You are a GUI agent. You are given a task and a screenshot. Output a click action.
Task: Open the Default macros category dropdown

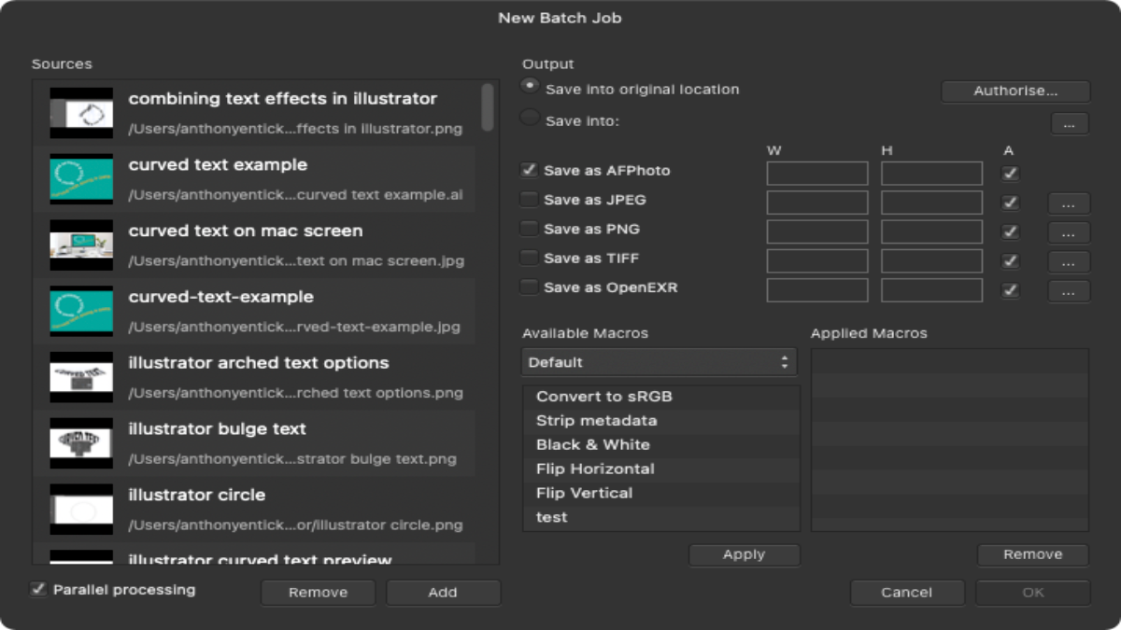(659, 361)
